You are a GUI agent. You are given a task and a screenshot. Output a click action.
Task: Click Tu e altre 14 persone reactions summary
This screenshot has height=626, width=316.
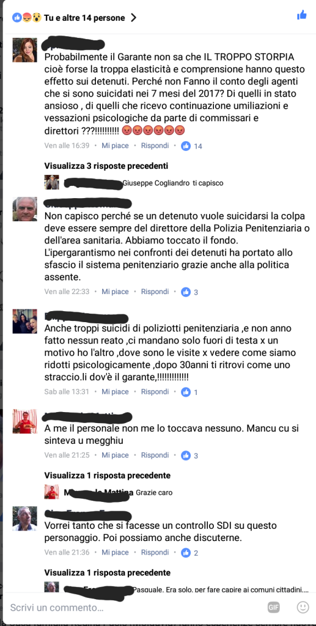coord(84,18)
